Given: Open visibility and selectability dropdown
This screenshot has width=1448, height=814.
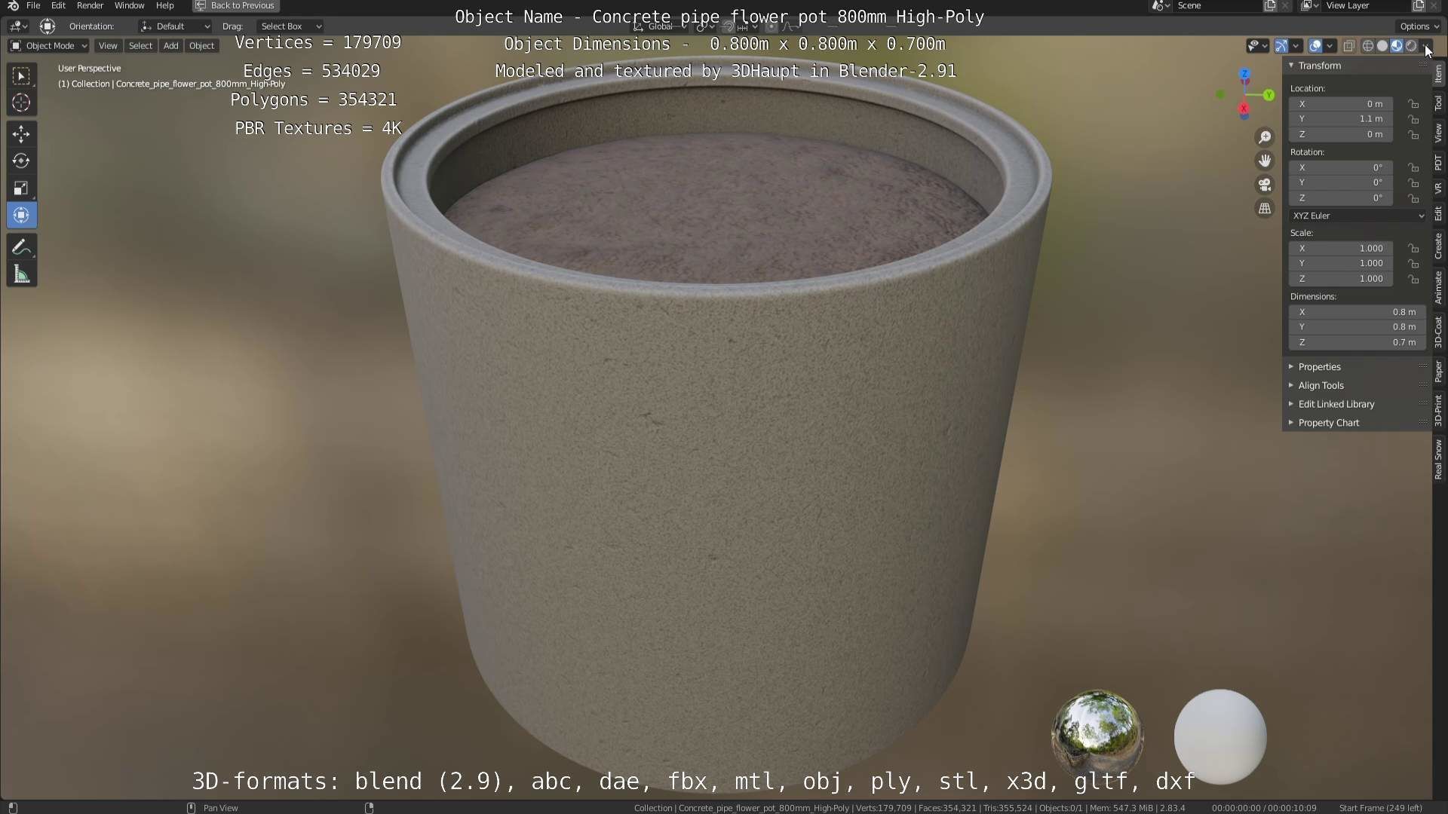Looking at the screenshot, I should point(1257,46).
